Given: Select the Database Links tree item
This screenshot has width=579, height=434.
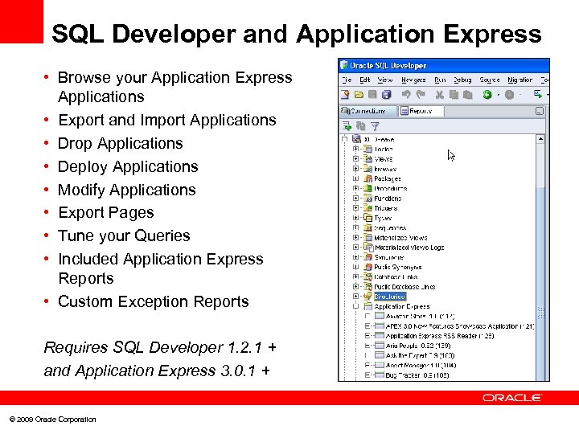Looking at the screenshot, I should pyautogui.click(x=396, y=276).
